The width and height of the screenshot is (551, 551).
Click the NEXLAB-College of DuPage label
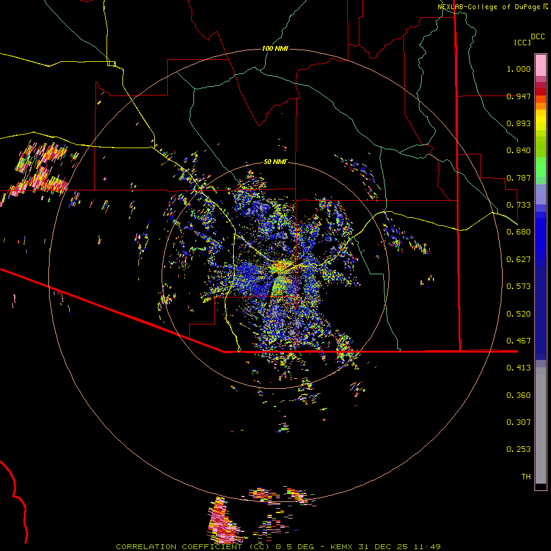tap(489, 7)
